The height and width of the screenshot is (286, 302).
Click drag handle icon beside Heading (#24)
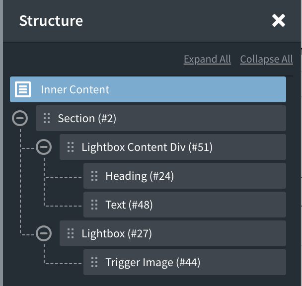[94, 176]
